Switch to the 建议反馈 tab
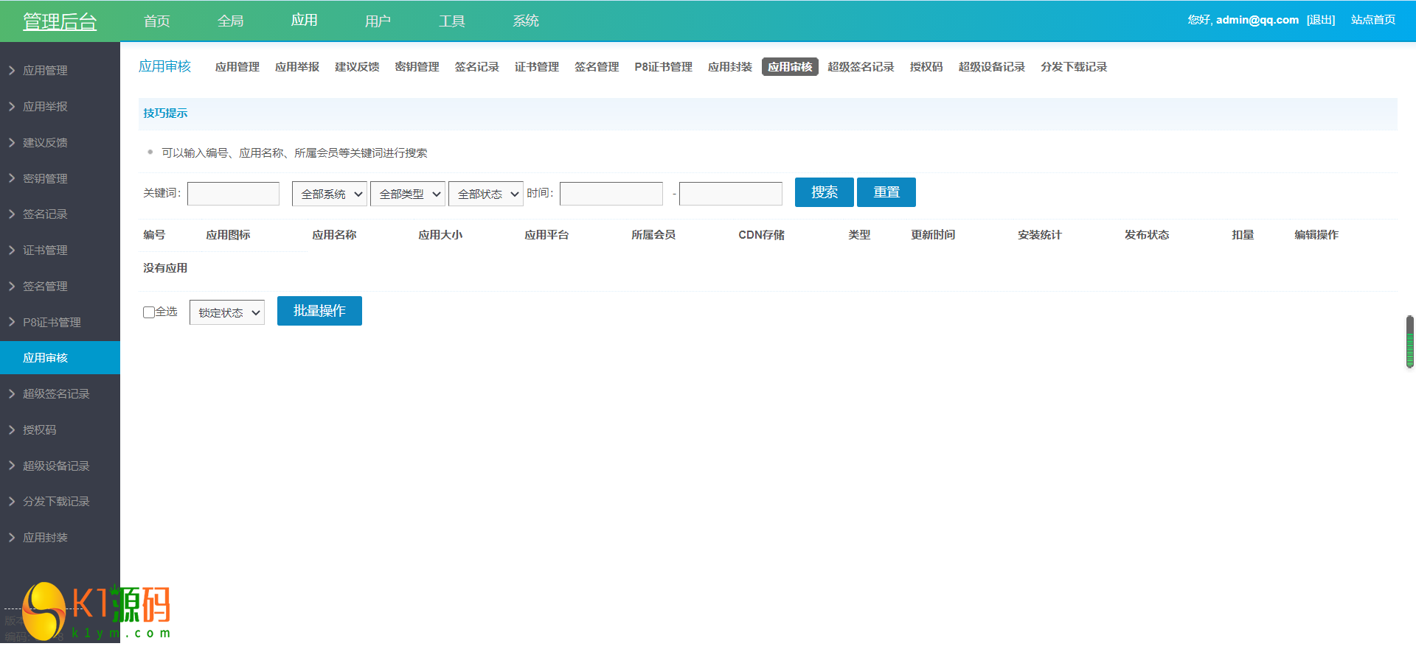The height and width of the screenshot is (663, 1416). [357, 67]
